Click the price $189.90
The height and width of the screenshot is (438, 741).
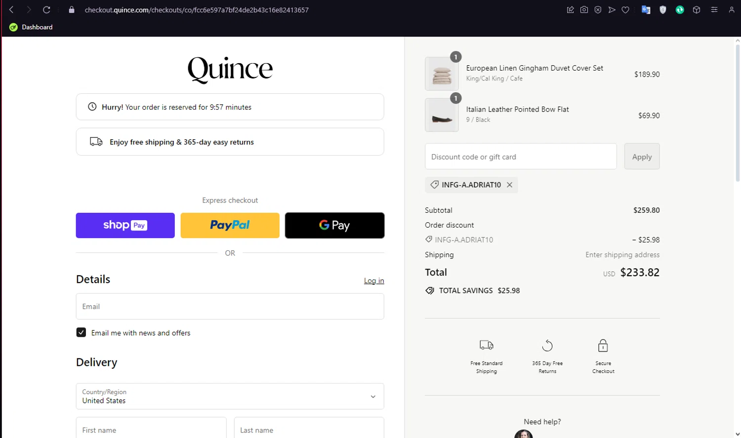(647, 74)
